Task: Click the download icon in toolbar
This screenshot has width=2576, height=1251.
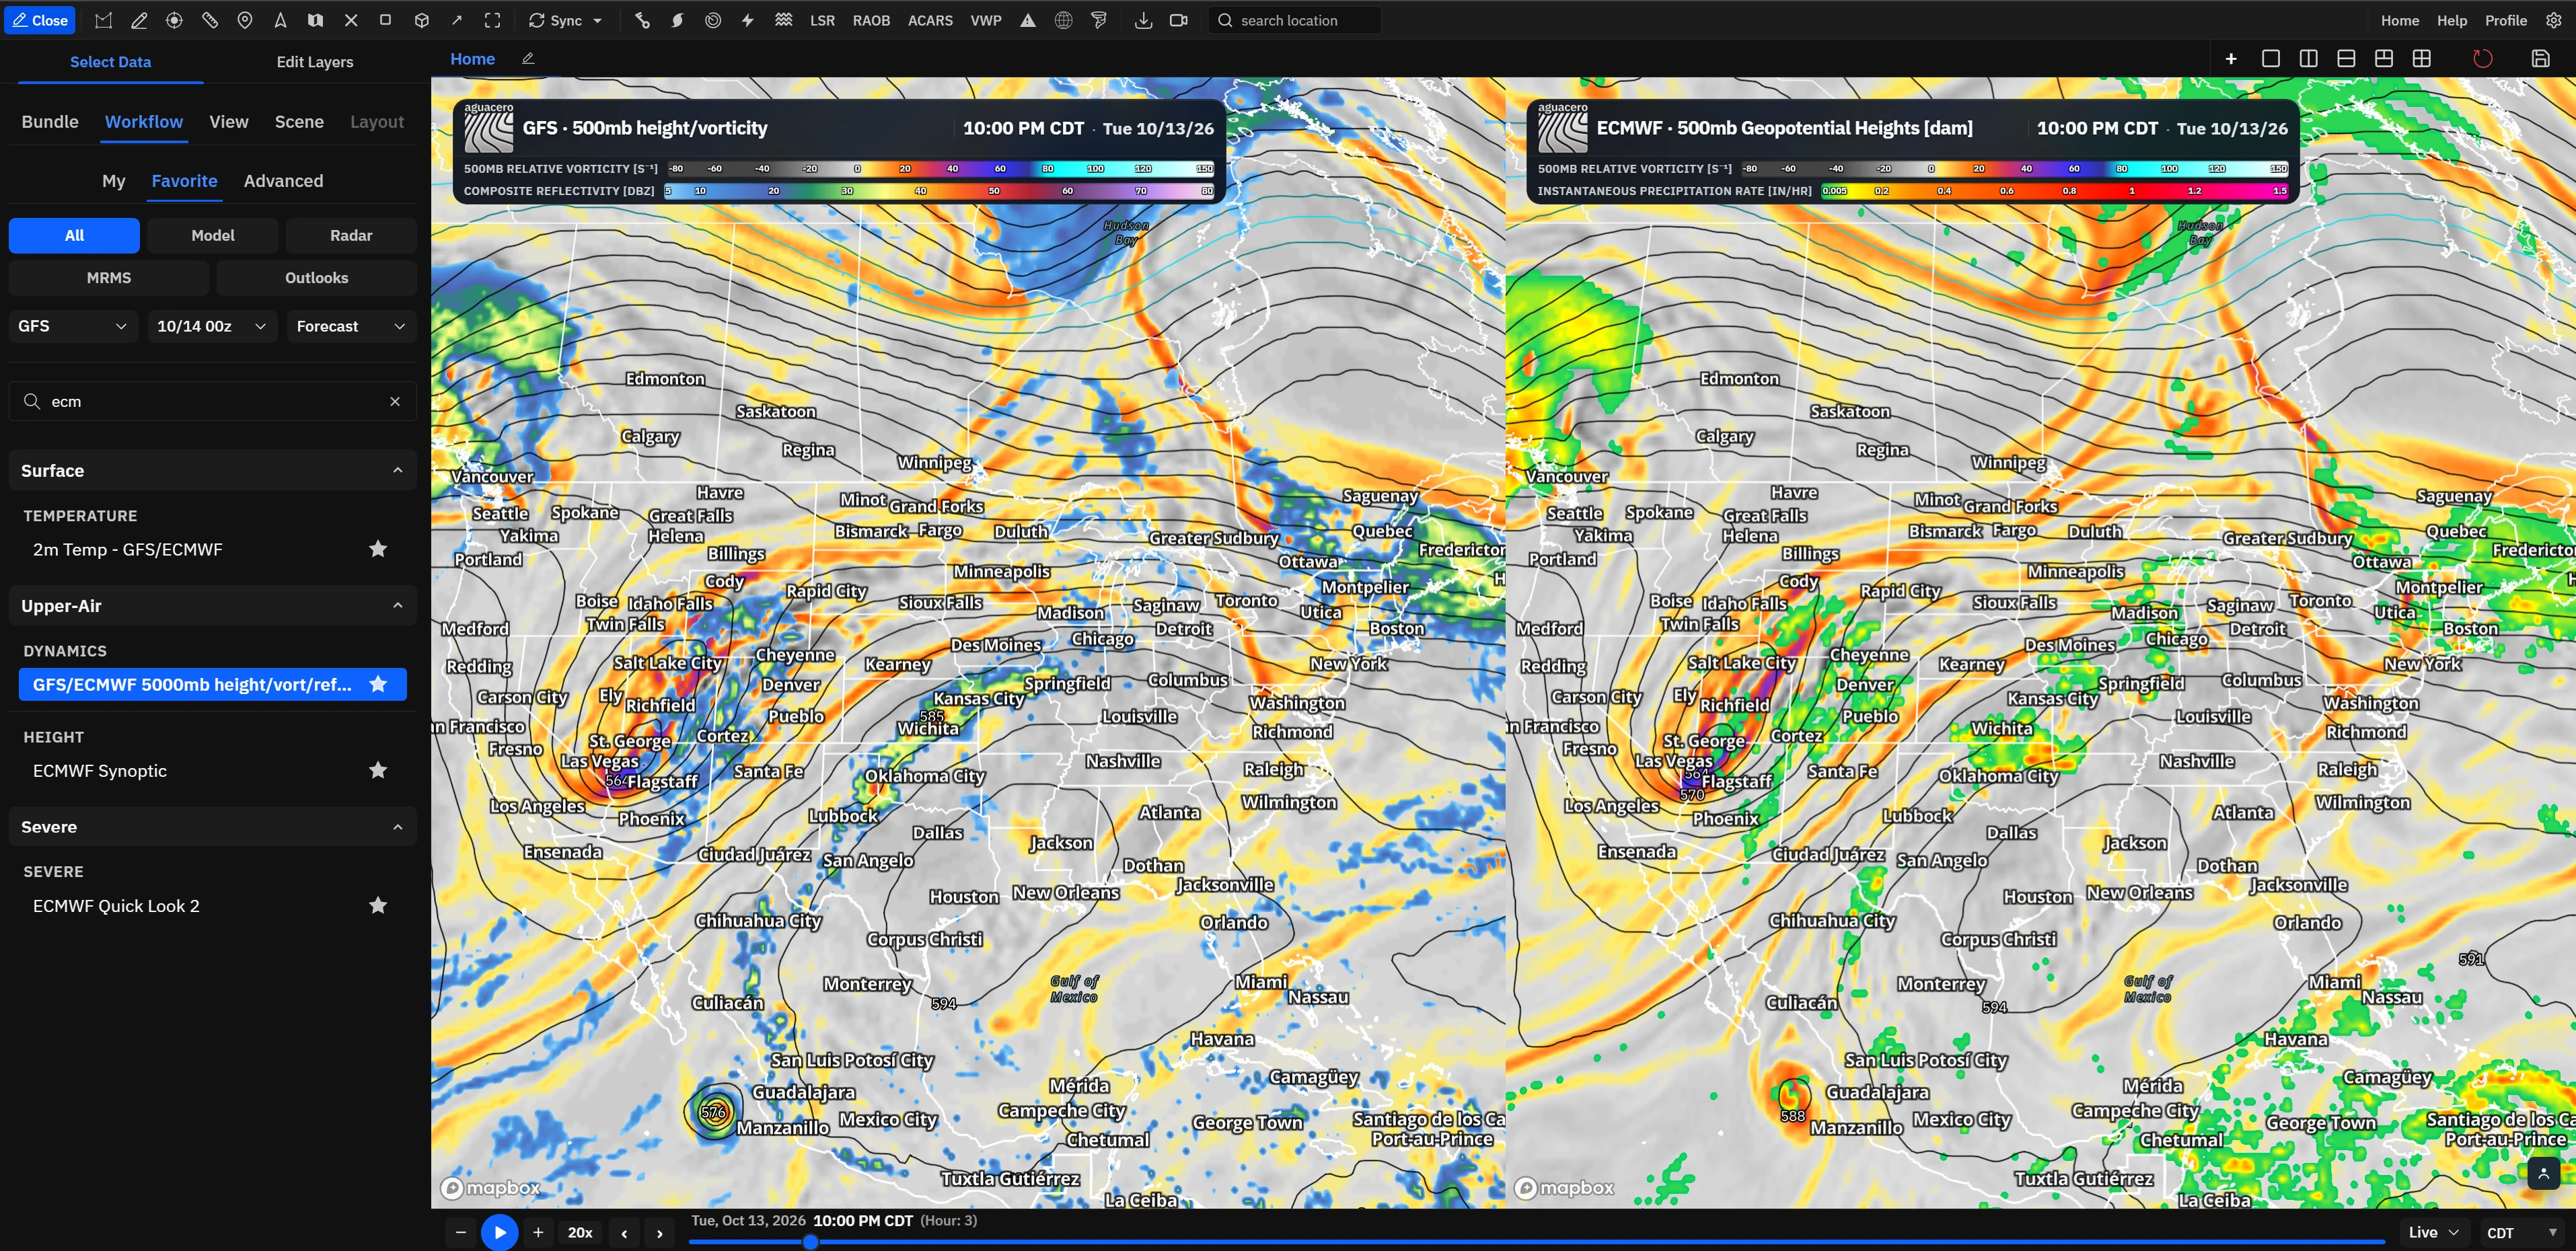Action: (x=1143, y=20)
